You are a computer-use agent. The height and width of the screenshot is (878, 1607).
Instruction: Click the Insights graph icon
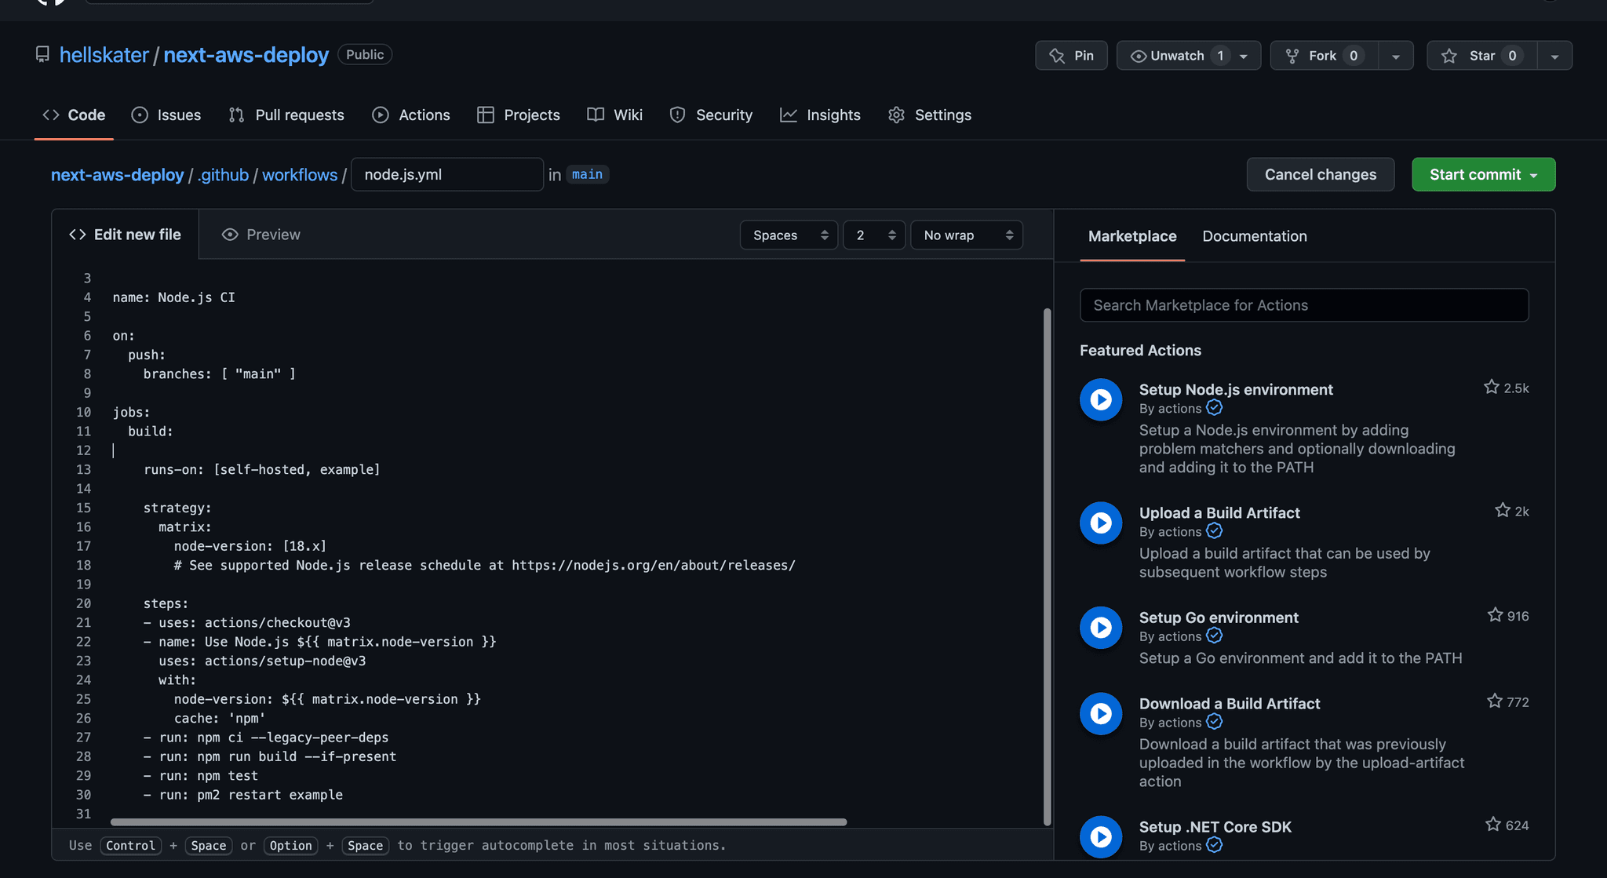(x=789, y=115)
